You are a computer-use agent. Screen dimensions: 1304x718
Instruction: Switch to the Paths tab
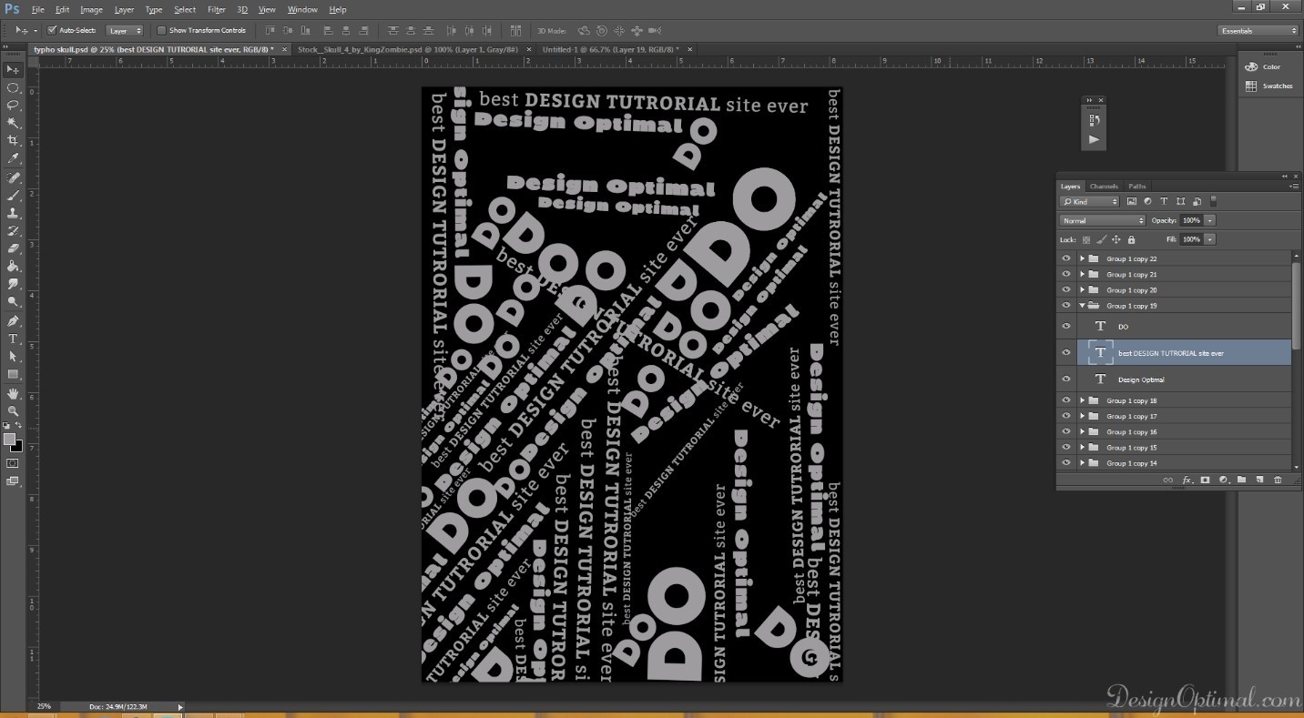(x=1137, y=186)
